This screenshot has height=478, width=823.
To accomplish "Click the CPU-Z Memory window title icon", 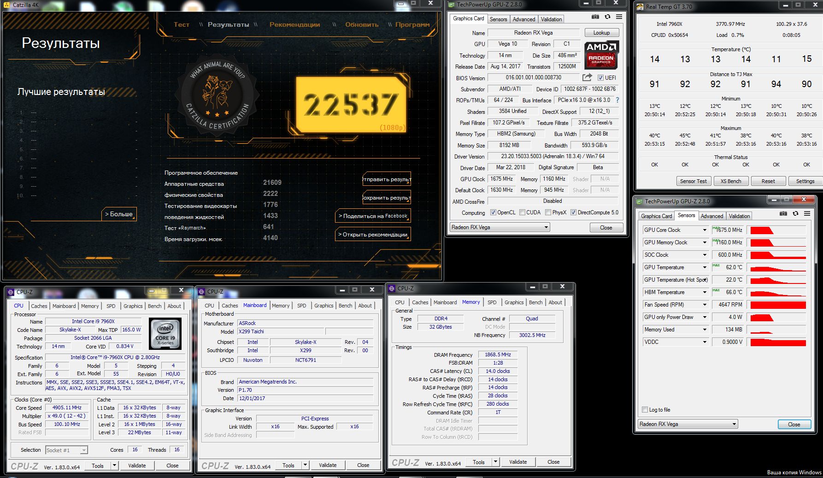I will click(x=392, y=288).
